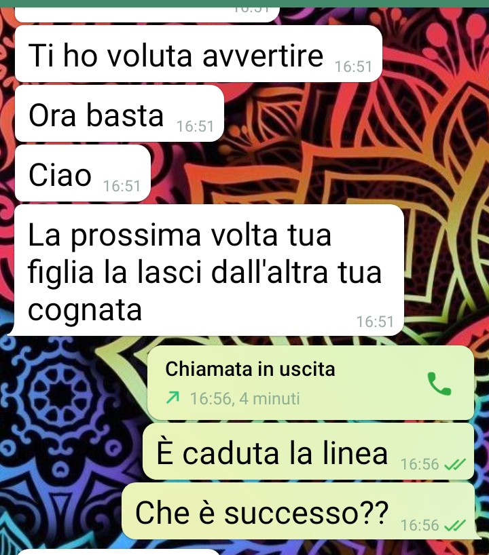Select the 'Ora basta' message bubble

[120, 113]
